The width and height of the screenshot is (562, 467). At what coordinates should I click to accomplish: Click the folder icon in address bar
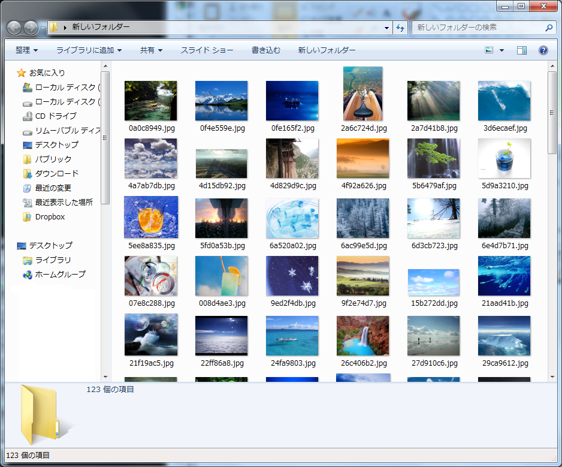pos(54,27)
